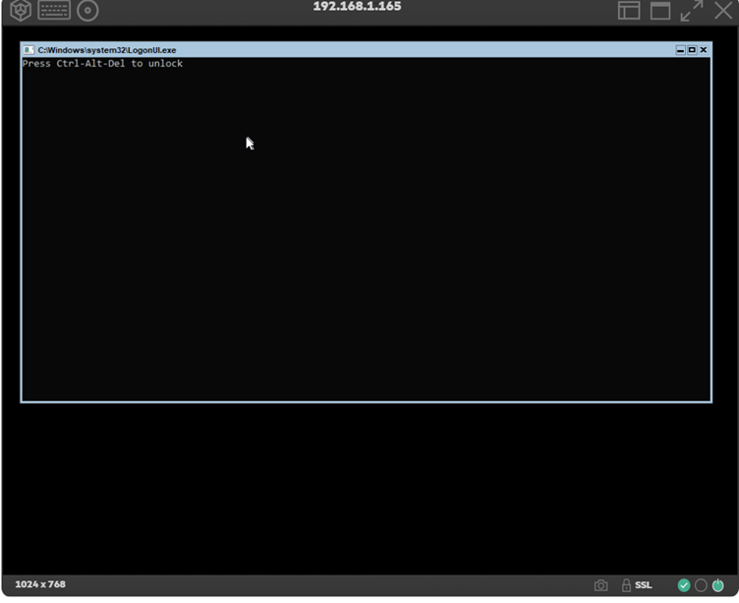Close the remote console session with X
The height and width of the screenshot is (603, 739).
click(723, 11)
